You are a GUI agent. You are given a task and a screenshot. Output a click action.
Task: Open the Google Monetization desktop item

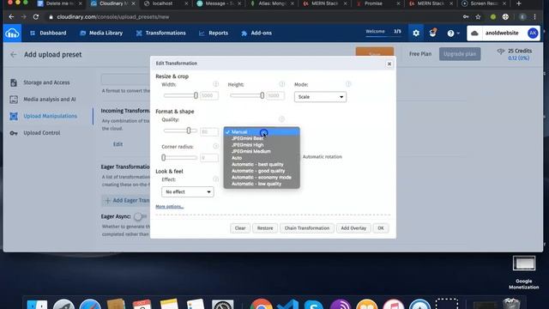[x=524, y=272]
